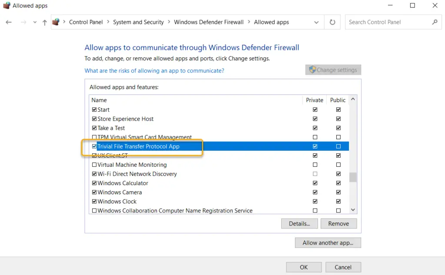Enable TPM Virtual Smart Card Management checkbox

[94, 137]
